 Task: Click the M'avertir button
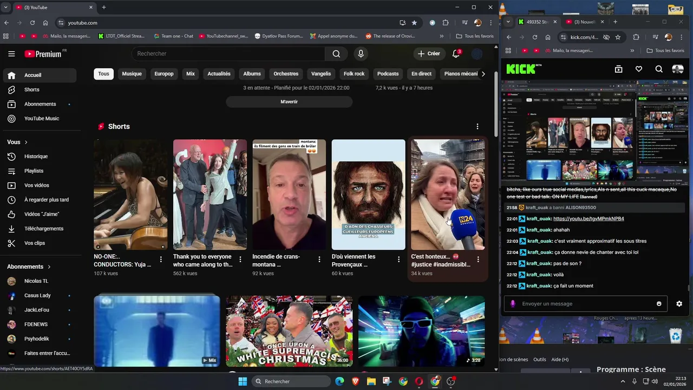coord(289,102)
